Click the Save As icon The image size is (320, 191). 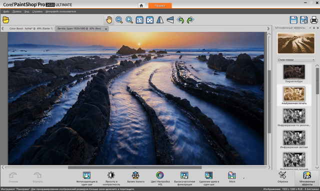click(303, 20)
